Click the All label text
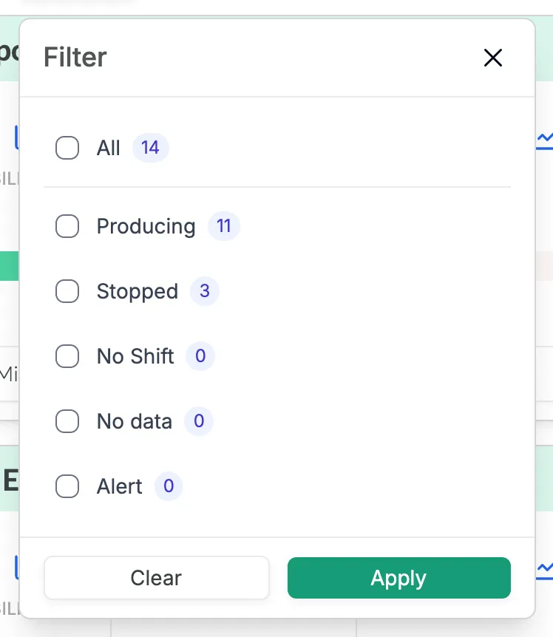This screenshot has height=637, width=553. point(109,148)
